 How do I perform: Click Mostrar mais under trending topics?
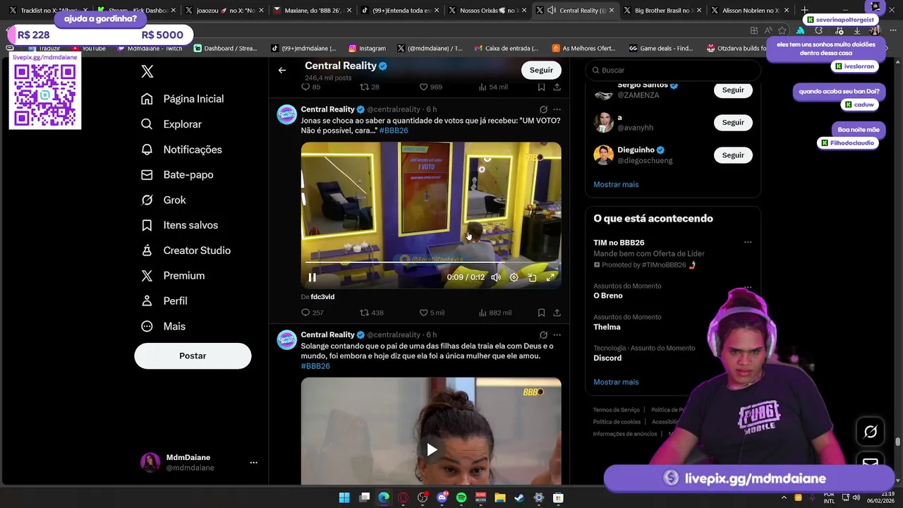[616, 382]
